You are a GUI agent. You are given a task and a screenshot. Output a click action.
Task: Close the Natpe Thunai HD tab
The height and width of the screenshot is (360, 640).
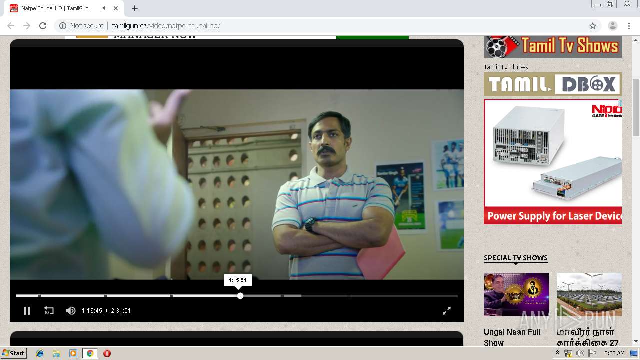pos(116,8)
